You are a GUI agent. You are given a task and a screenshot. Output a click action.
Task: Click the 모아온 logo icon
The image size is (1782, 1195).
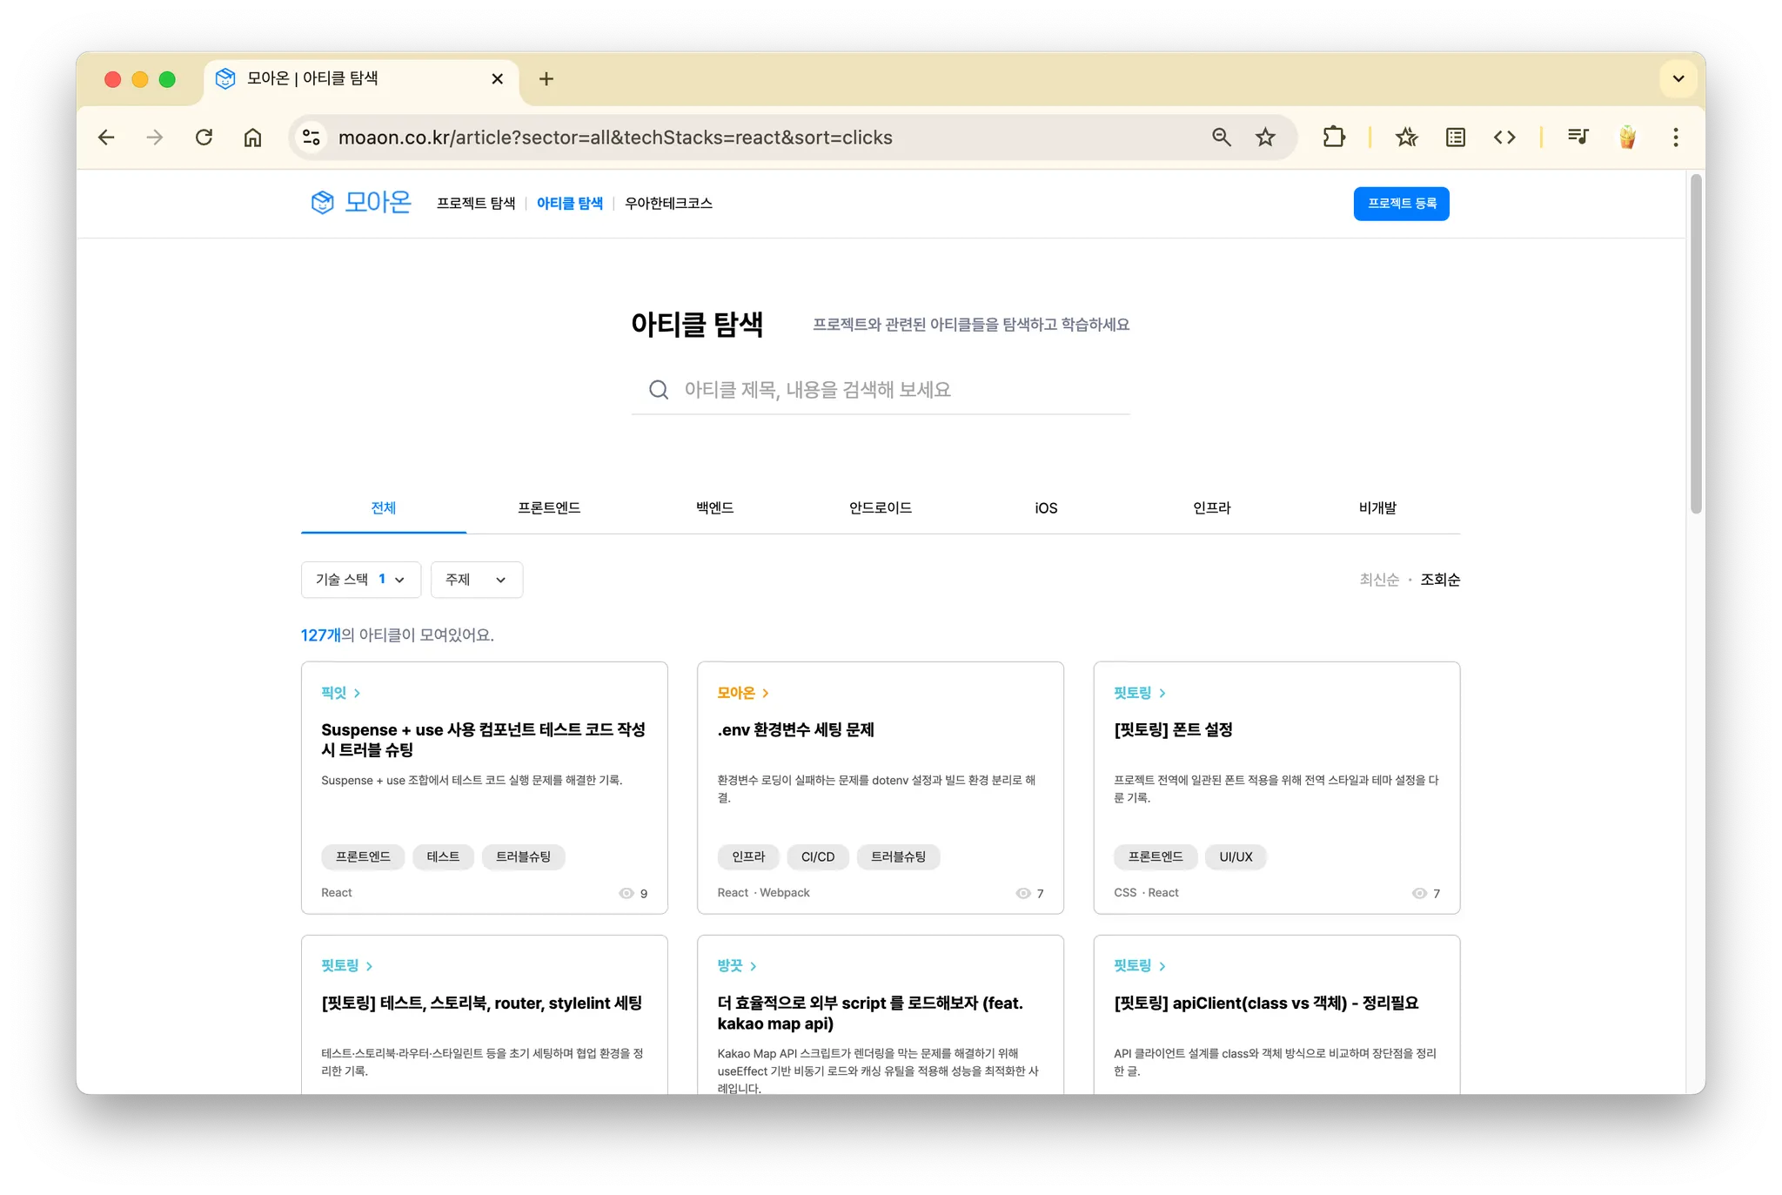(x=323, y=203)
